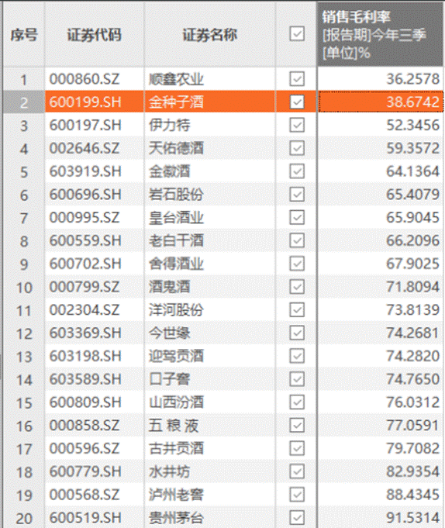Toggle the select-all checkbox in header

(297, 33)
